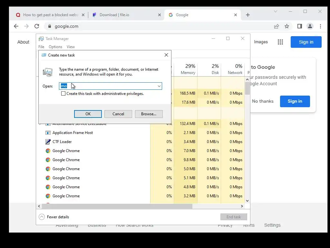Open the Chrome profile avatar
The height and width of the screenshot is (248, 330).
[310, 26]
